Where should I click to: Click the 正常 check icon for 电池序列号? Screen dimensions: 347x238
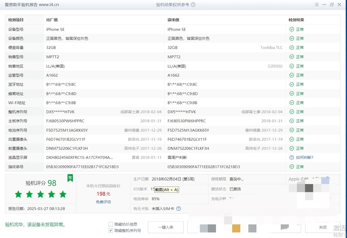(x=292, y=130)
